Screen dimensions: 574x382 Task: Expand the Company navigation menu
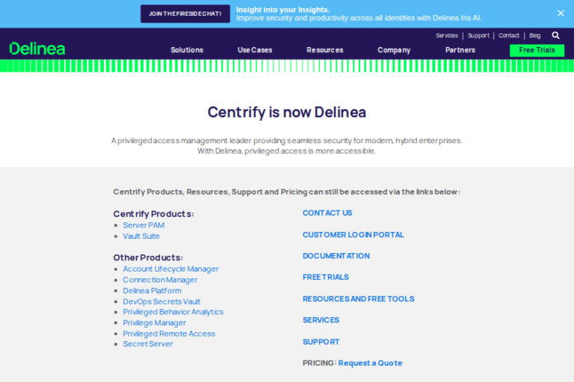coord(394,50)
